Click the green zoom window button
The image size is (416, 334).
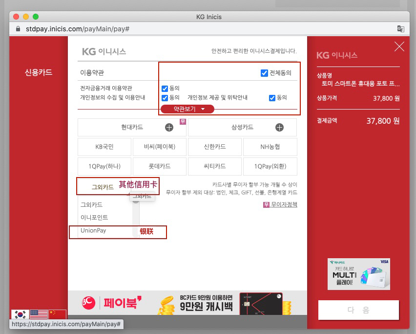[36, 17]
